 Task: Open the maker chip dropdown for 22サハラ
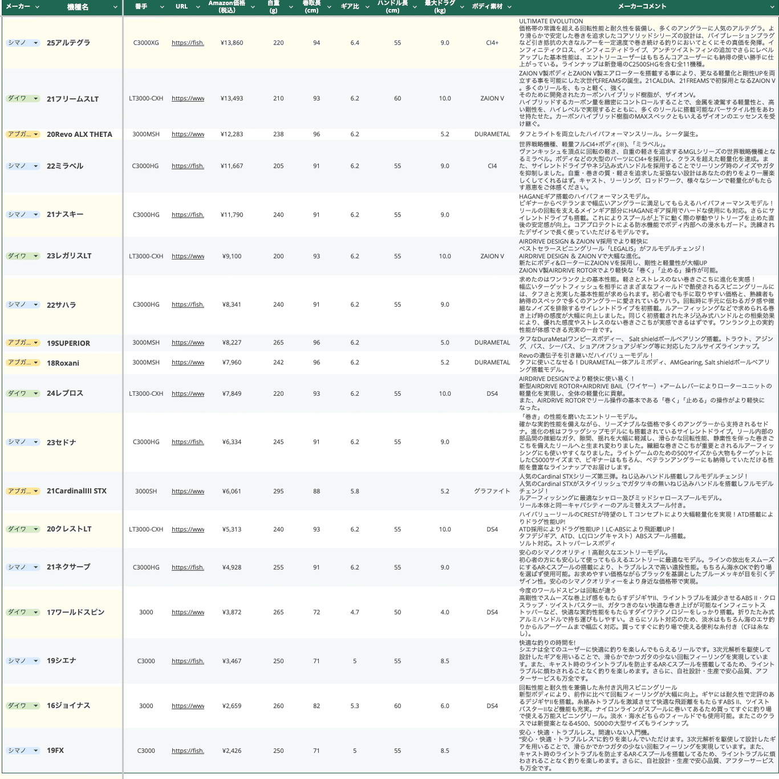(x=36, y=305)
